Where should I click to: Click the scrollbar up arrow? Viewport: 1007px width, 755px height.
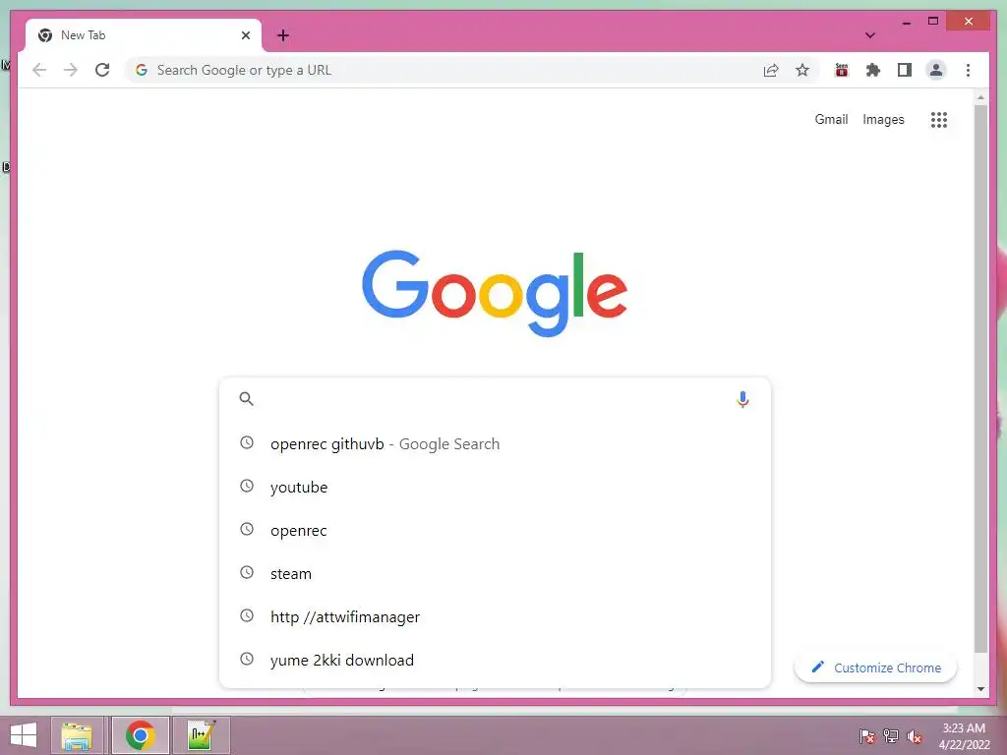coord(980,97)
